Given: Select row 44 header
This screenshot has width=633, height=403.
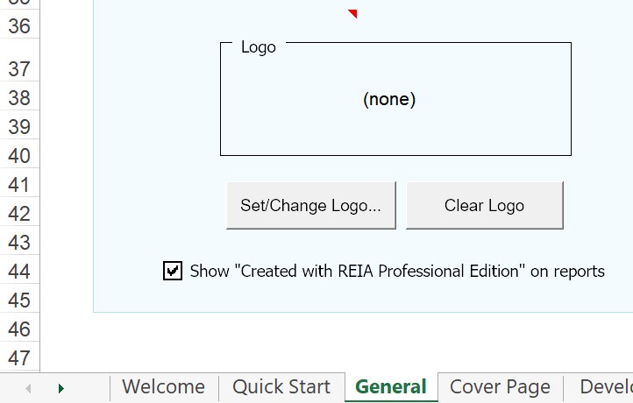Looking at the screenshot, I should click(x=19, y=271).
